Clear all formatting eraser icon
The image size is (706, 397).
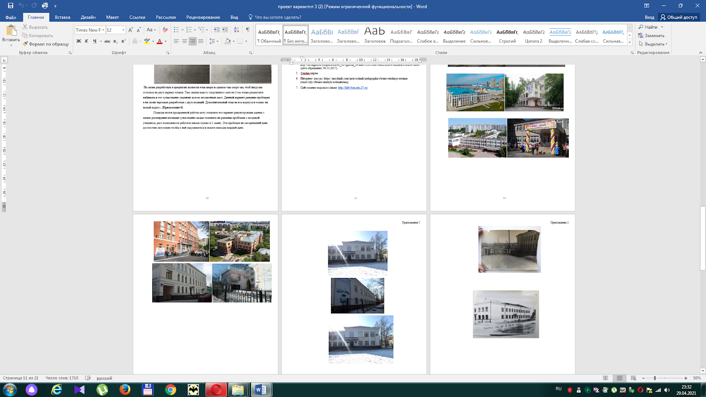[x=165, y=30]
